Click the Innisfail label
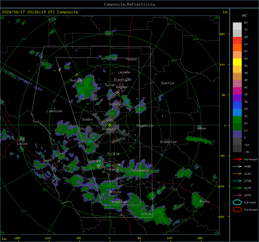259x242 pixels. 116,104
